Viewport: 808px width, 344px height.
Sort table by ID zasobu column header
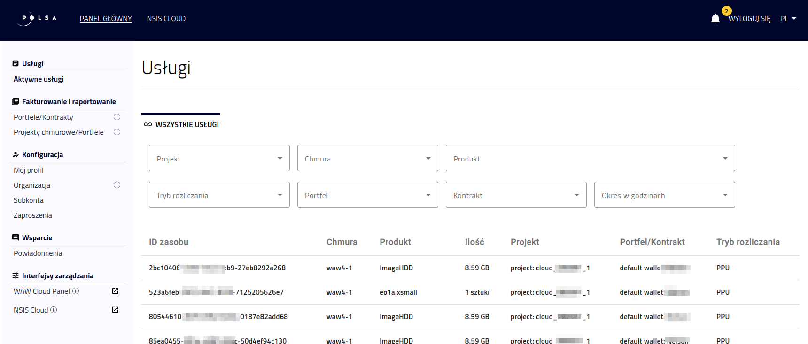(169, 242)
